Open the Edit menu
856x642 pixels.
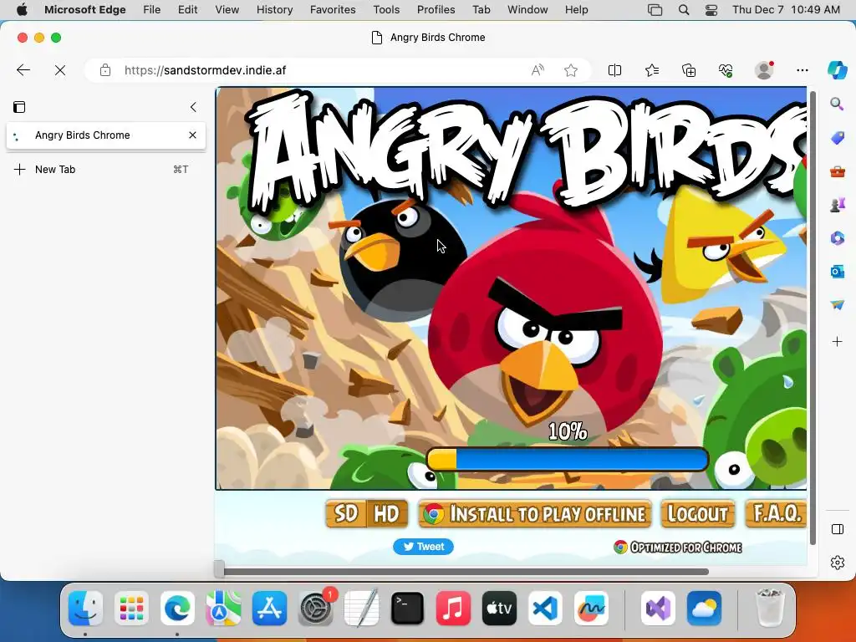(188, 9)
